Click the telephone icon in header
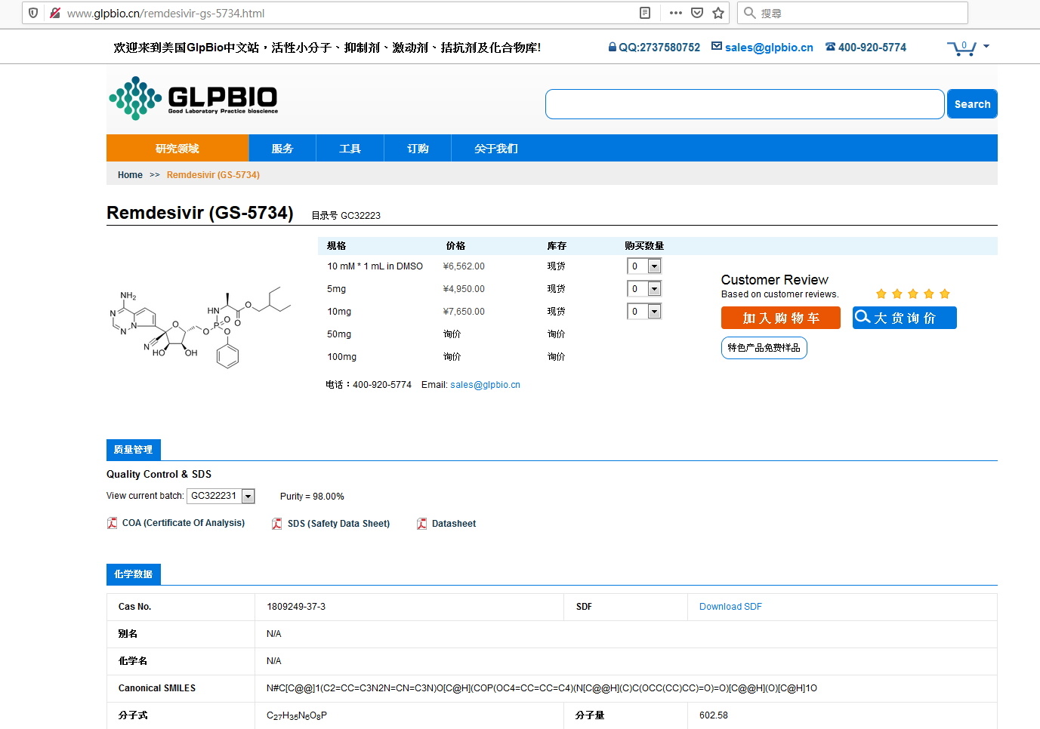The height and width of the screenshot is (729, 1040). coord(830,47)
